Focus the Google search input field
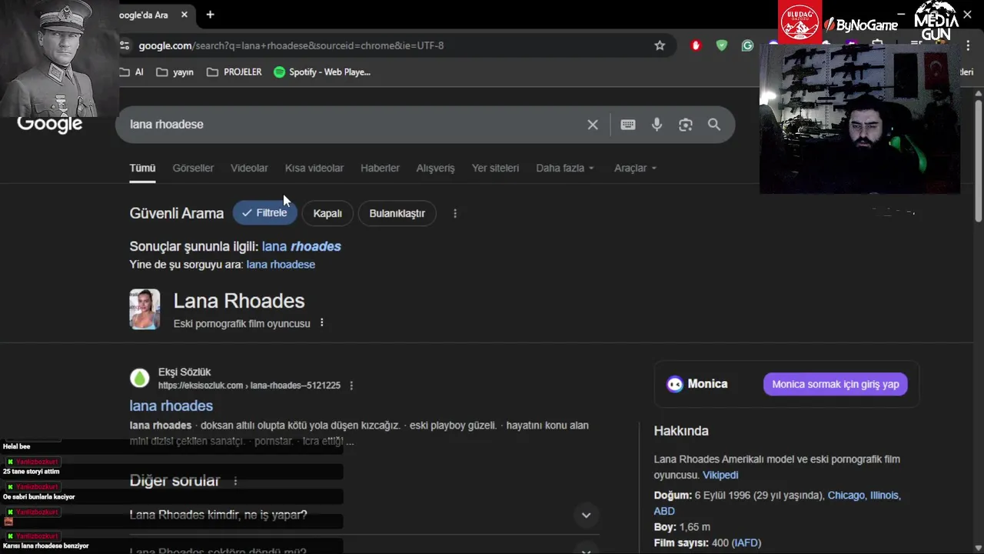 click(354, 125)
